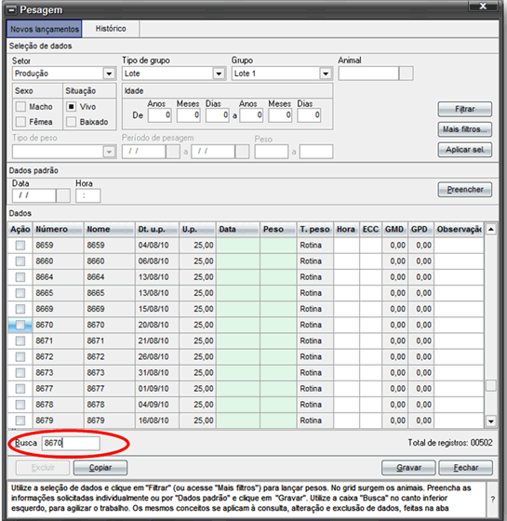Switch to the Histórico tab
Screen dimensions: 507x521
click(x=111, y=29)
